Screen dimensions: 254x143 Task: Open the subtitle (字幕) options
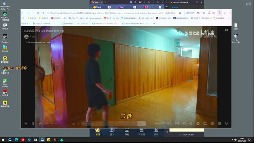click(x=184, y=124)
